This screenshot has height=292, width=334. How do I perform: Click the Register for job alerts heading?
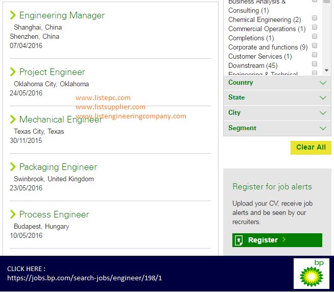[x=272, y=187]
